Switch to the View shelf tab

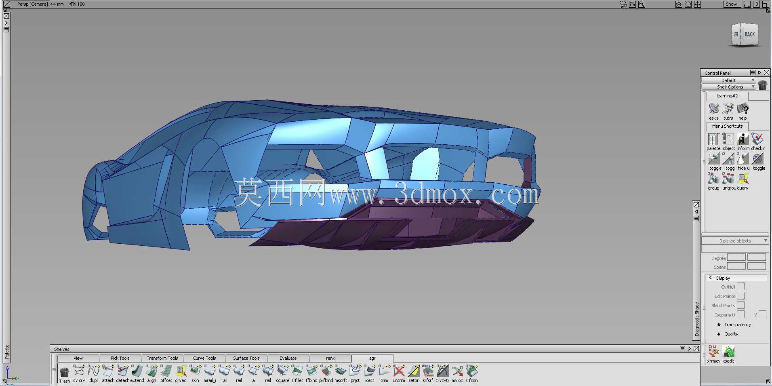coord(78,358)
